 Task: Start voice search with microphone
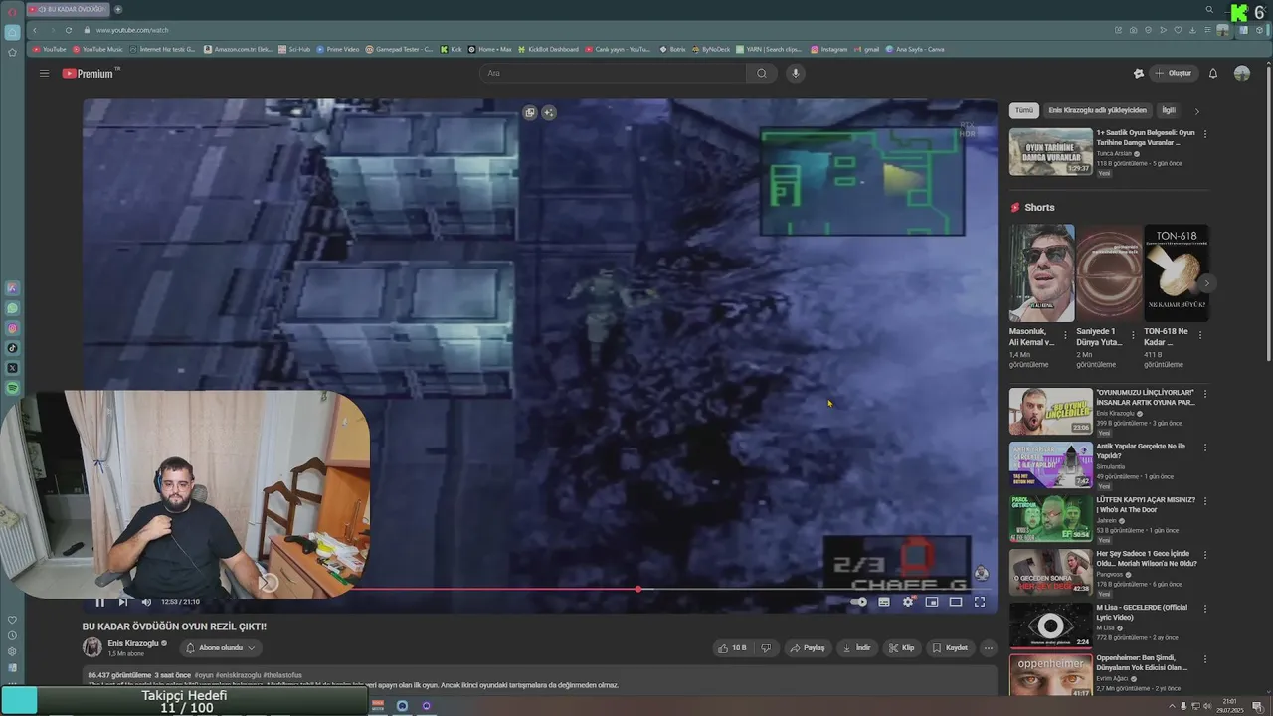pyautogui.click(x=795, y=73)
